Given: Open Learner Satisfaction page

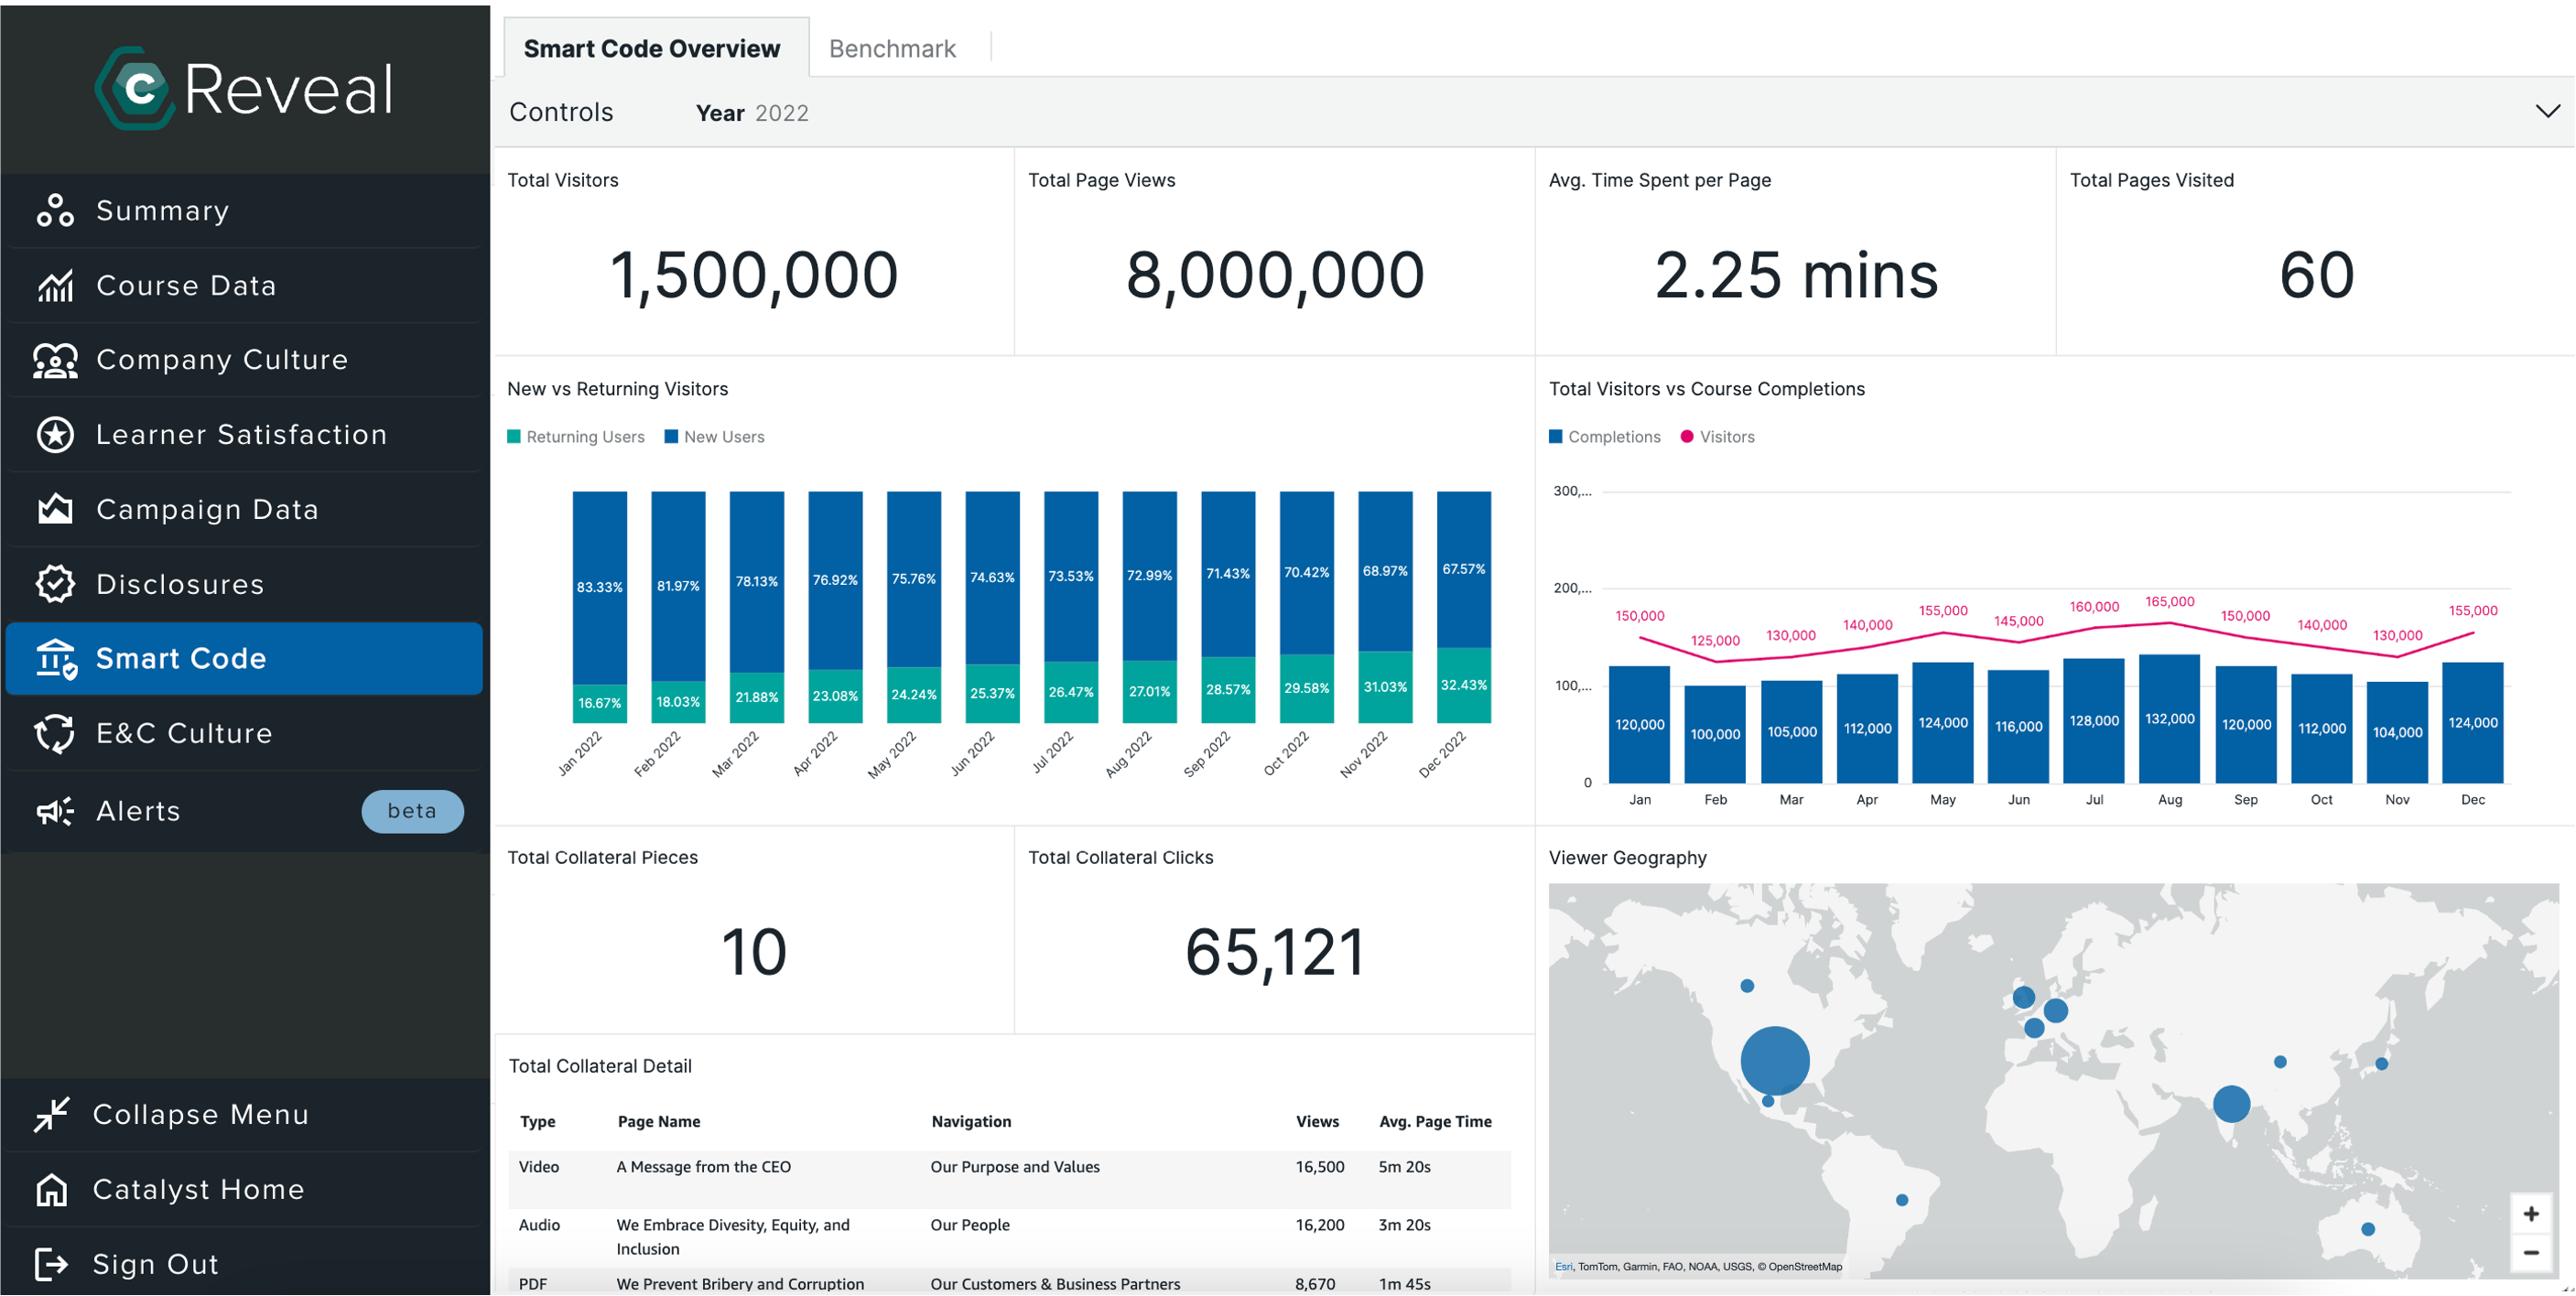Looking at the screenshot, I should [x=244, y=435].
